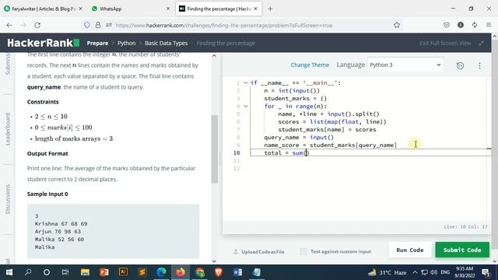Screen dimensions: 498x280
Task: Reload the page with the refresh icon
Action: (x=37, y=25)
